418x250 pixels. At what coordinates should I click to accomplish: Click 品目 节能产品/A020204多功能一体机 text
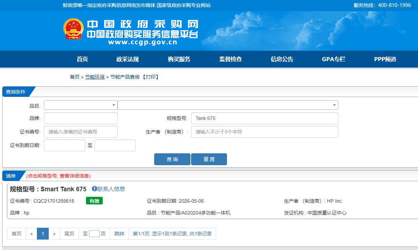coord(189,213)
